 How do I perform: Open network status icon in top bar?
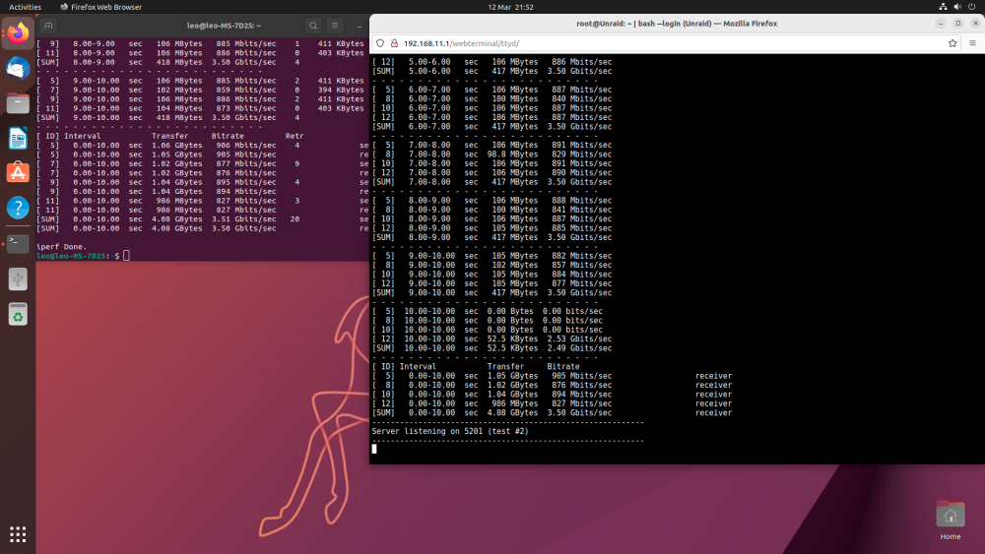pos(943,7)
